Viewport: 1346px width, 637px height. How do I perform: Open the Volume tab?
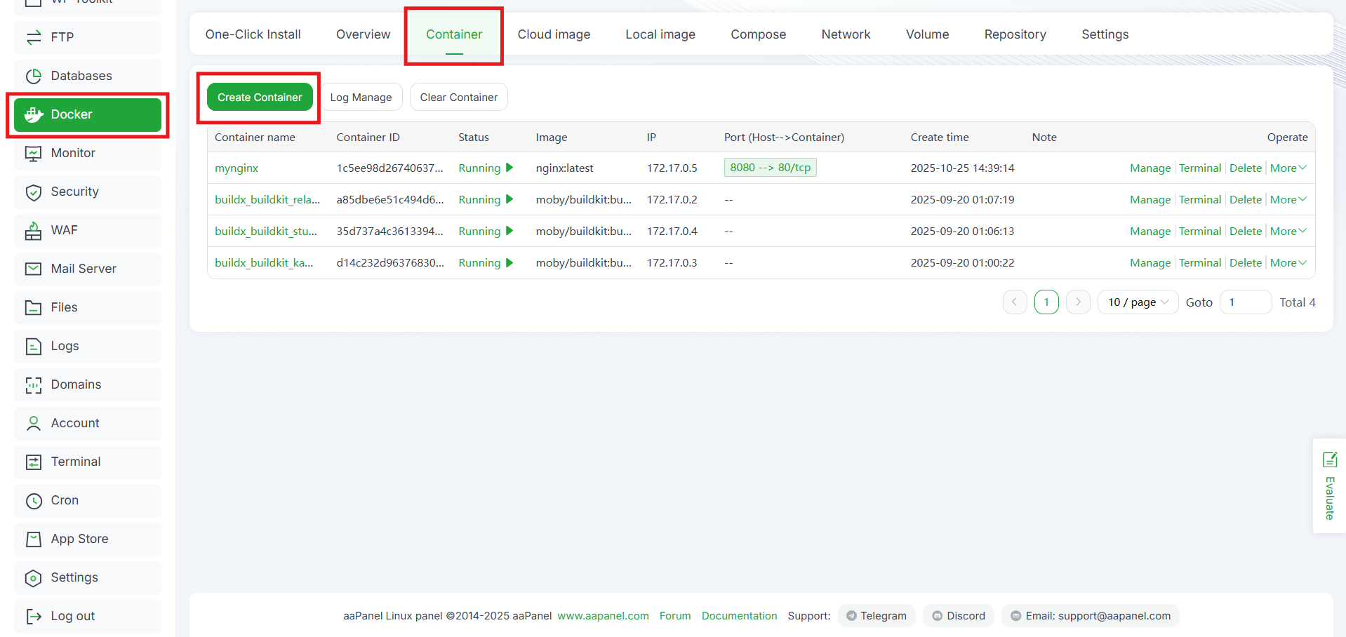pos(927,34)
